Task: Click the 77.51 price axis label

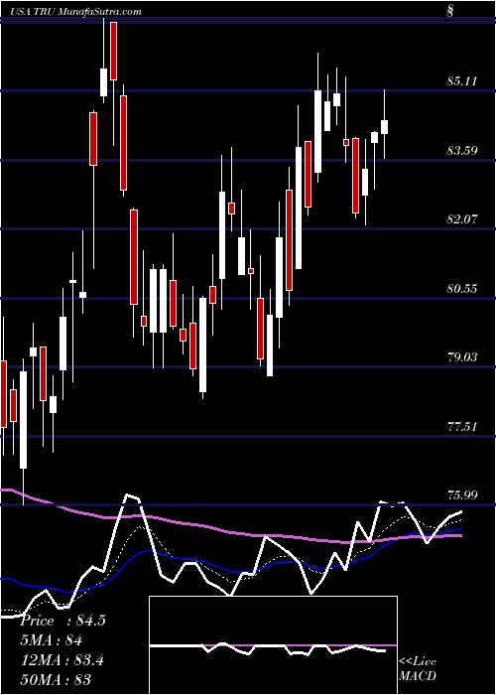Action: pyautogui.click(x=462, y=427)
